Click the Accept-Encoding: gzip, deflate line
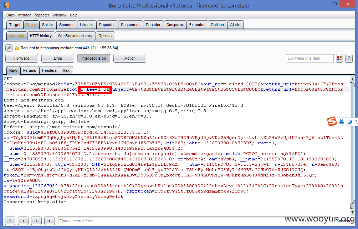358x229 pixels. pos(46,122)
